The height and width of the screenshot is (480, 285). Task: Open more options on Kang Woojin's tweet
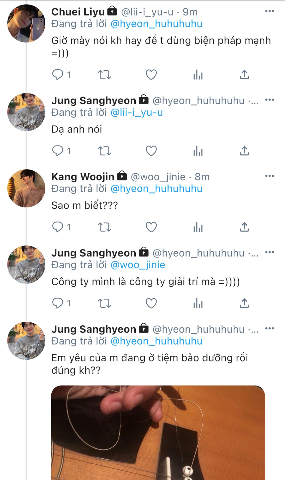(270, 176)
